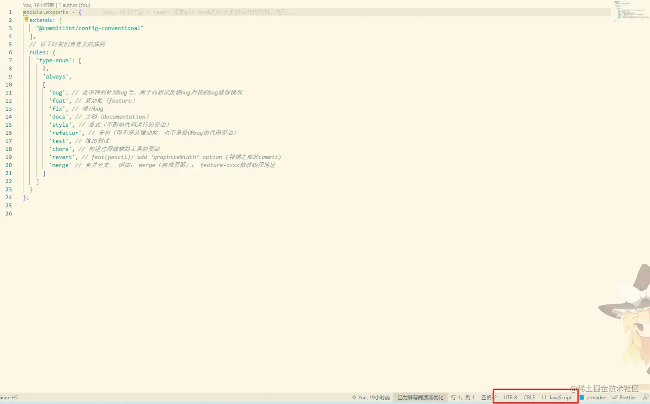This screenshot has height=404, width=650.
Task: Click the 'feat' entry on line 12
Action: [59, 101]
